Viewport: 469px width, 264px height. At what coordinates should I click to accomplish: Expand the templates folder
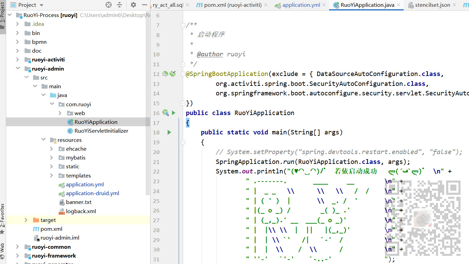[51, 175]
